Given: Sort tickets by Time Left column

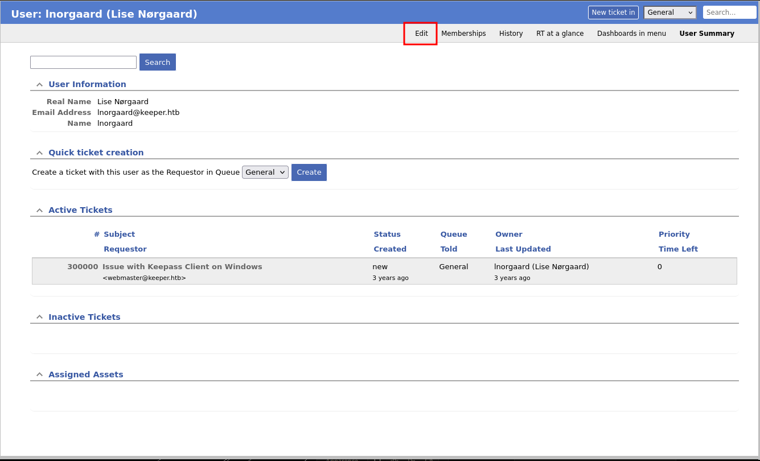Looking at the screenshot, I should 678,249.
